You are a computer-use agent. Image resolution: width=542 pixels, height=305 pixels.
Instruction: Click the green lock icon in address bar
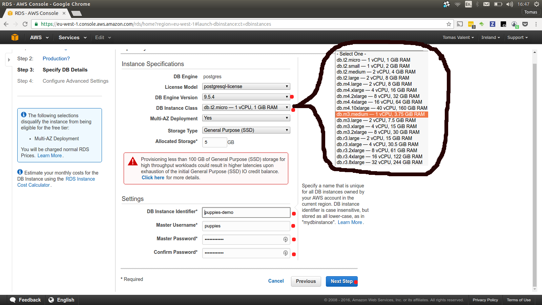(36, 24)
